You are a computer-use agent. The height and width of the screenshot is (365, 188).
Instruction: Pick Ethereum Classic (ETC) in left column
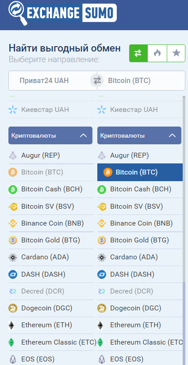click(51, 342)
